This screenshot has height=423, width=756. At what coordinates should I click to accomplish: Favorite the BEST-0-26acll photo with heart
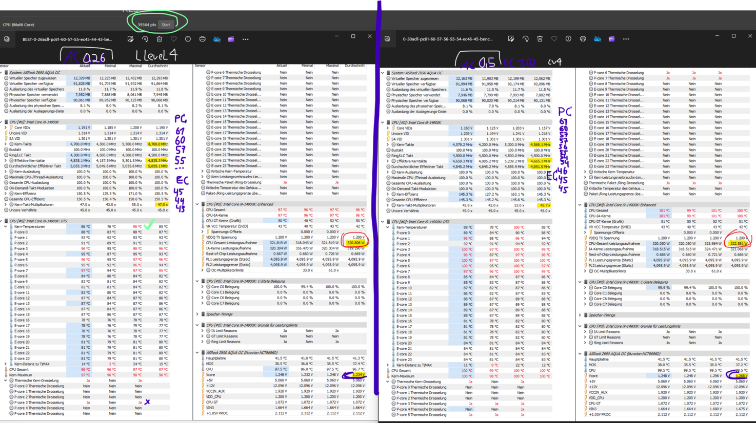click(x=174, y=39)
